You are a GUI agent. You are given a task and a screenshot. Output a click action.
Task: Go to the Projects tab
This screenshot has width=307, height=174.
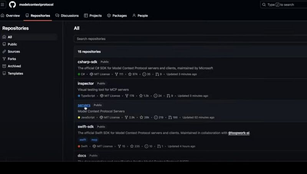(x=93, y=16)
